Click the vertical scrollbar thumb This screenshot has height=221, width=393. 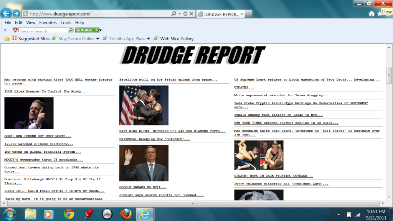click(389, 75)
